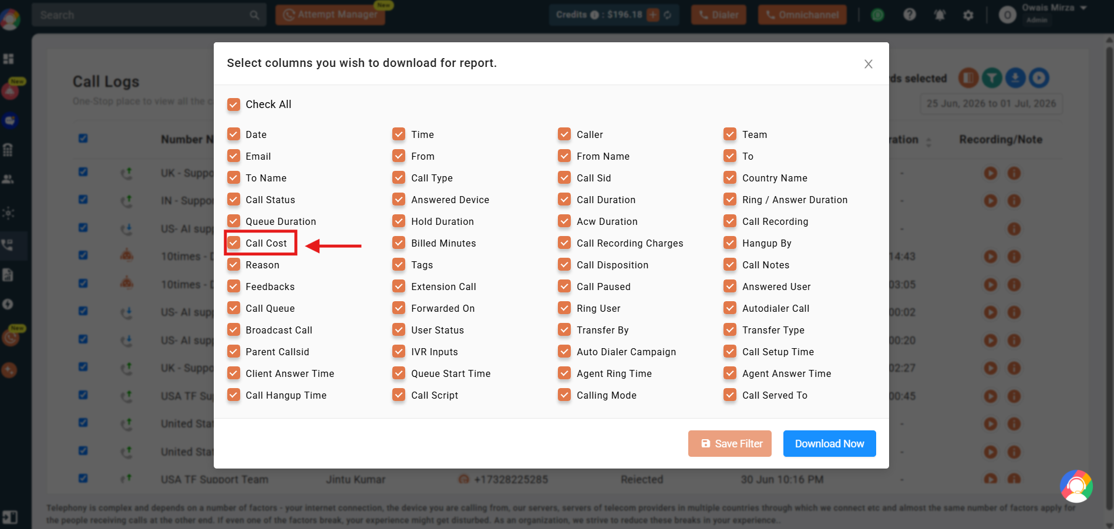1114x529 pixels.
Task: Toggle the Billed Minutes checkbox
Action: 399,243
